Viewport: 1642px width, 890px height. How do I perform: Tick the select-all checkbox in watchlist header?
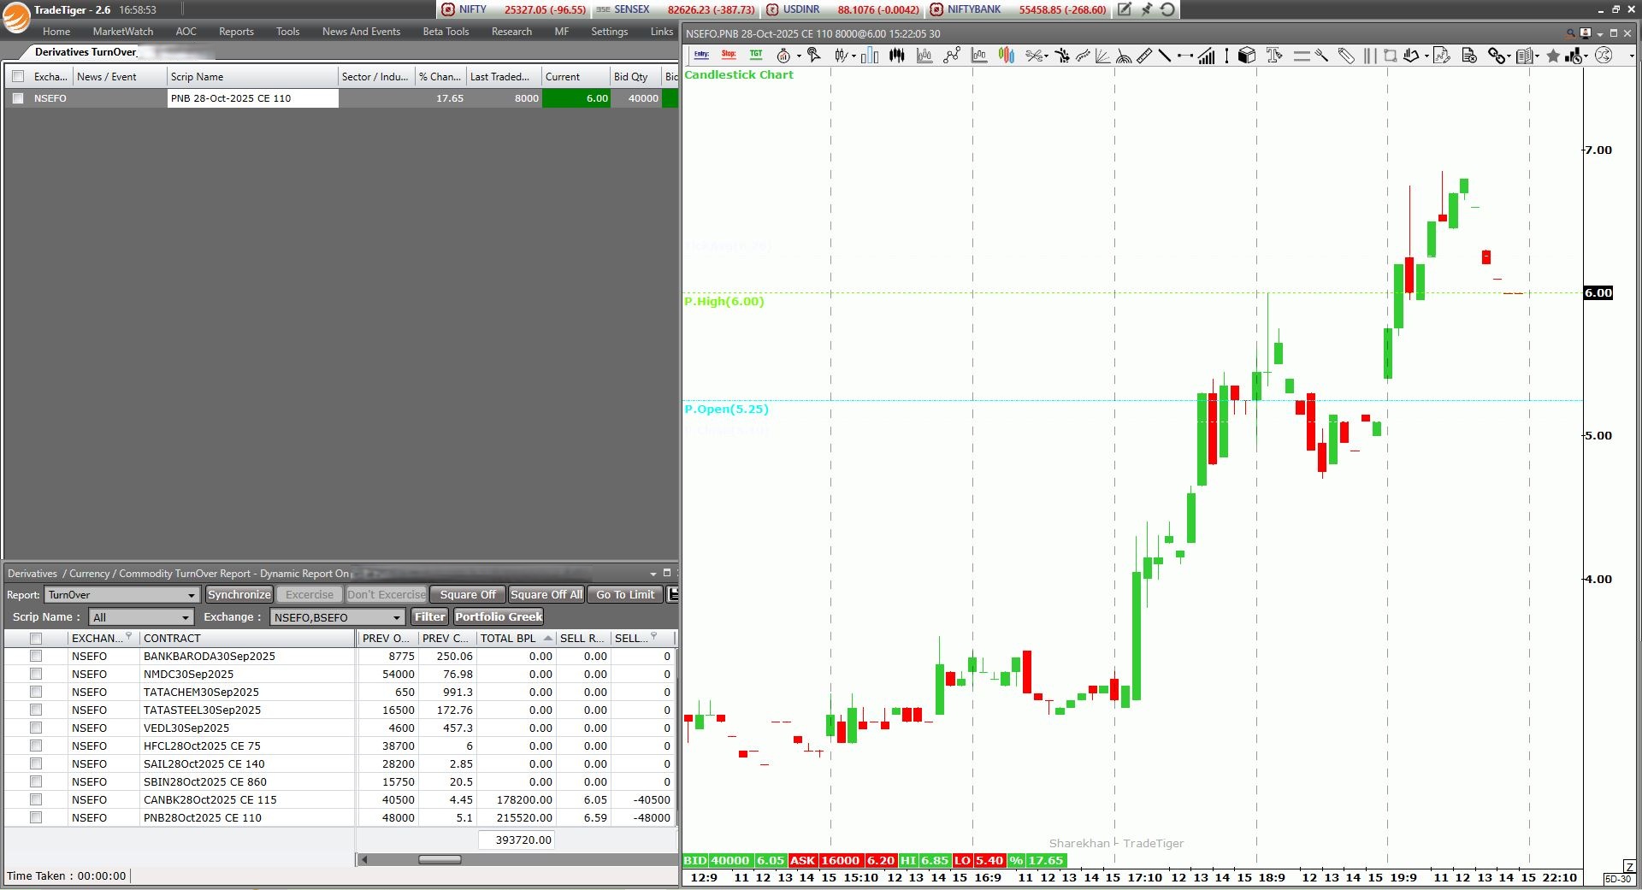18,77
